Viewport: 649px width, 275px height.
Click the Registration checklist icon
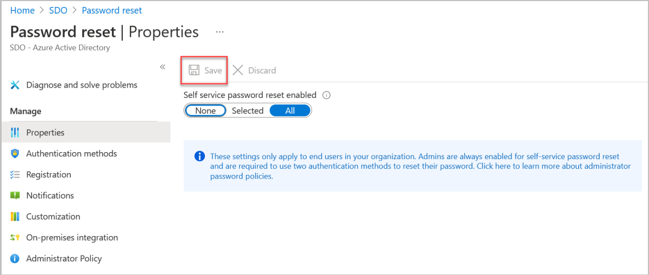click(15, 175)
